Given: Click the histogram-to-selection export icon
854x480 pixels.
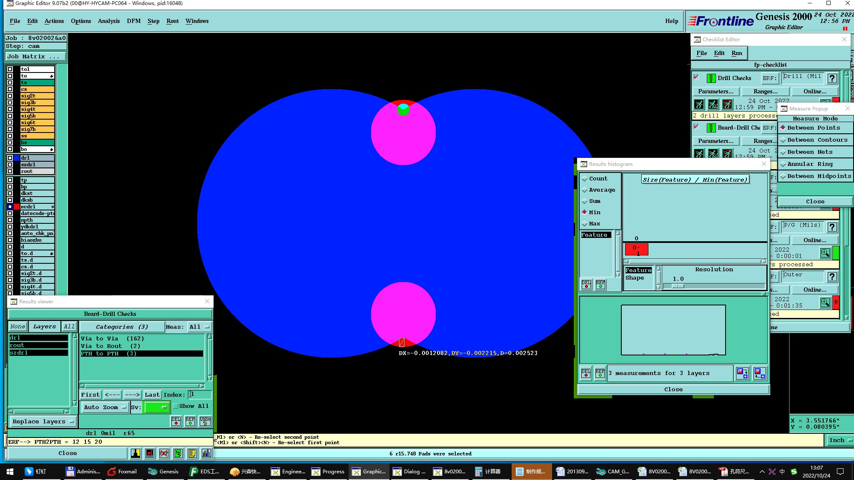Looking at the screenshot, I should pos(742,373).
